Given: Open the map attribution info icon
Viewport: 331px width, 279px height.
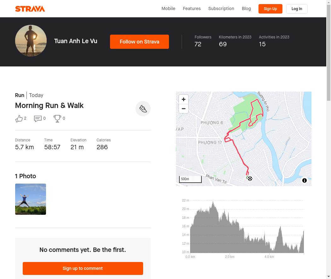Looking at the screenshot, I should pos(305,180).
